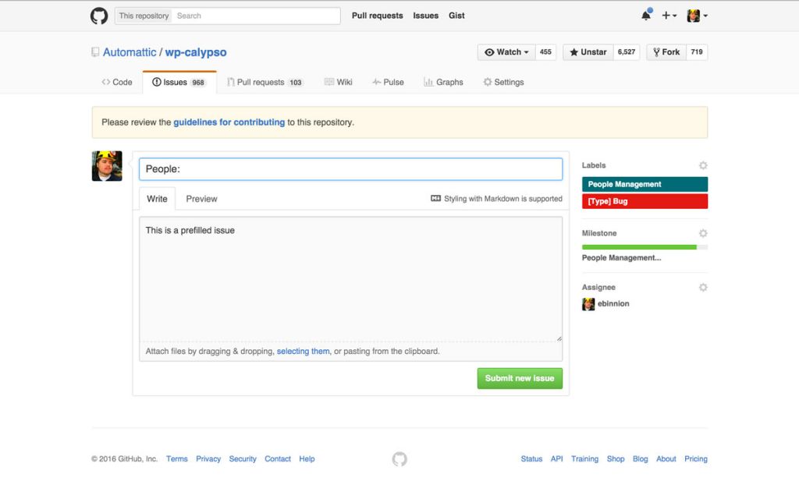Viewport: 799px width, 499px height.
Task: Click Issues in top navigation
Action: point(425,16)
